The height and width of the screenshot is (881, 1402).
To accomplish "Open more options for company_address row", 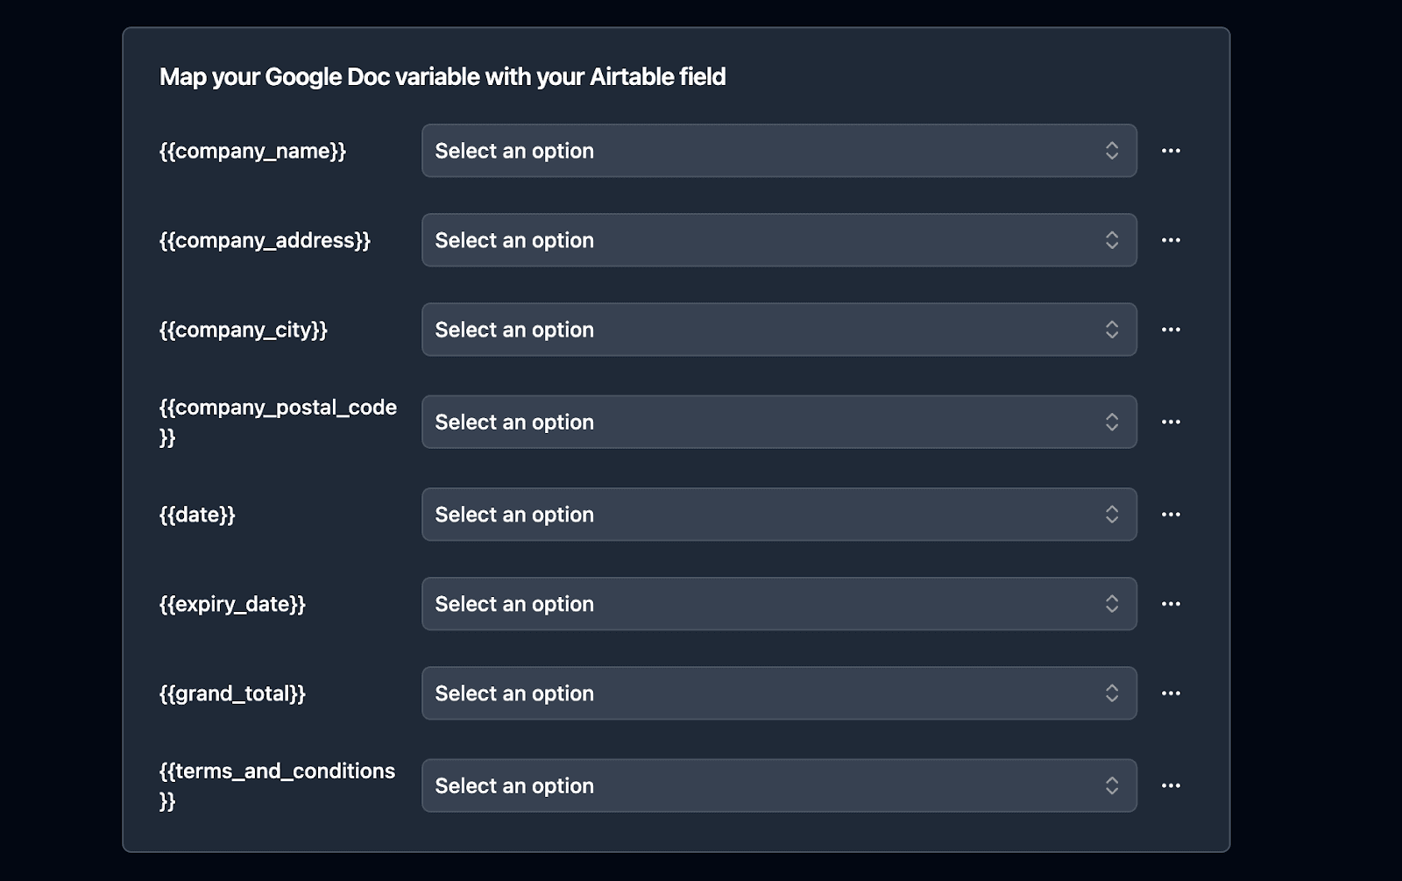I will click(x=1171, y=240).
